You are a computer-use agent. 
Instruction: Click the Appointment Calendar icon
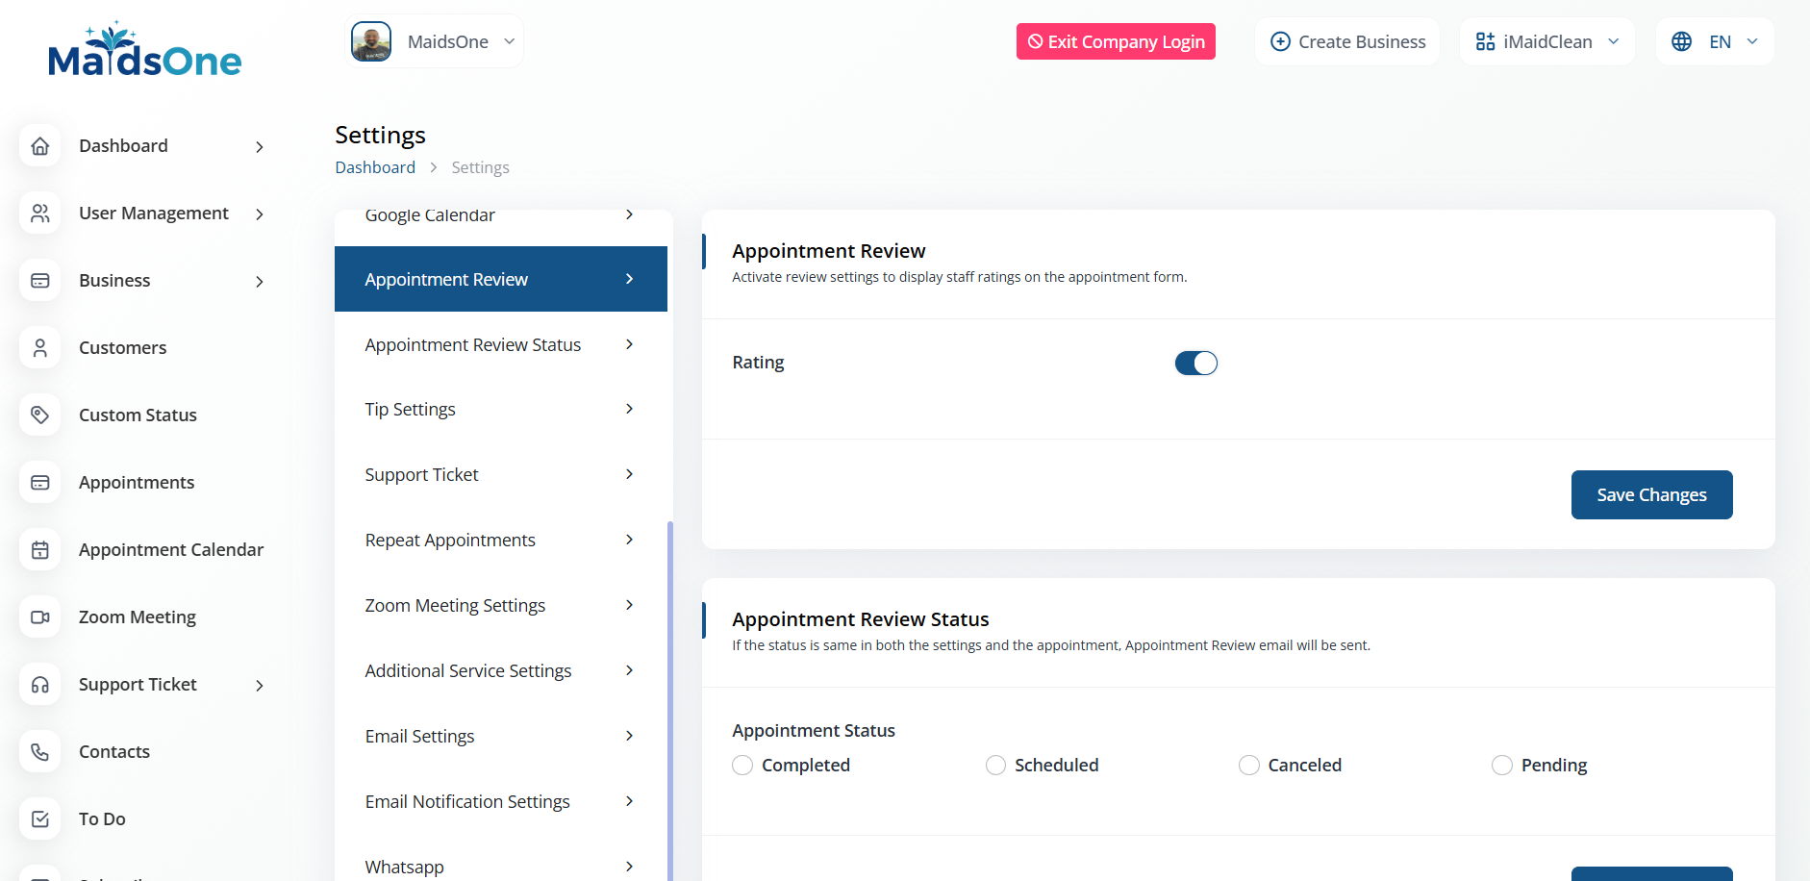tap(40, 550)
